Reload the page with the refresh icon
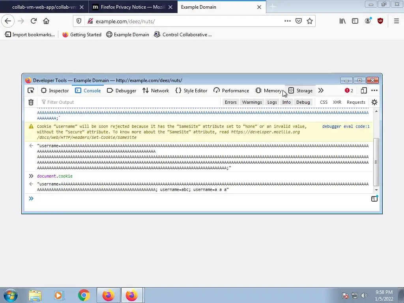Screen dimensions: 404x303 click(x=34, y=21)
